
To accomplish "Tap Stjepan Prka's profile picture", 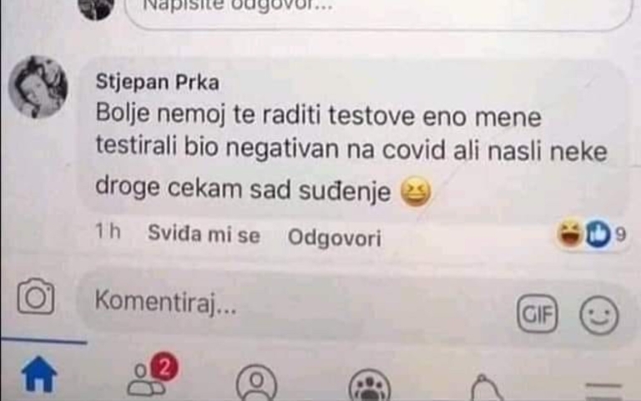I will (38, 87).
